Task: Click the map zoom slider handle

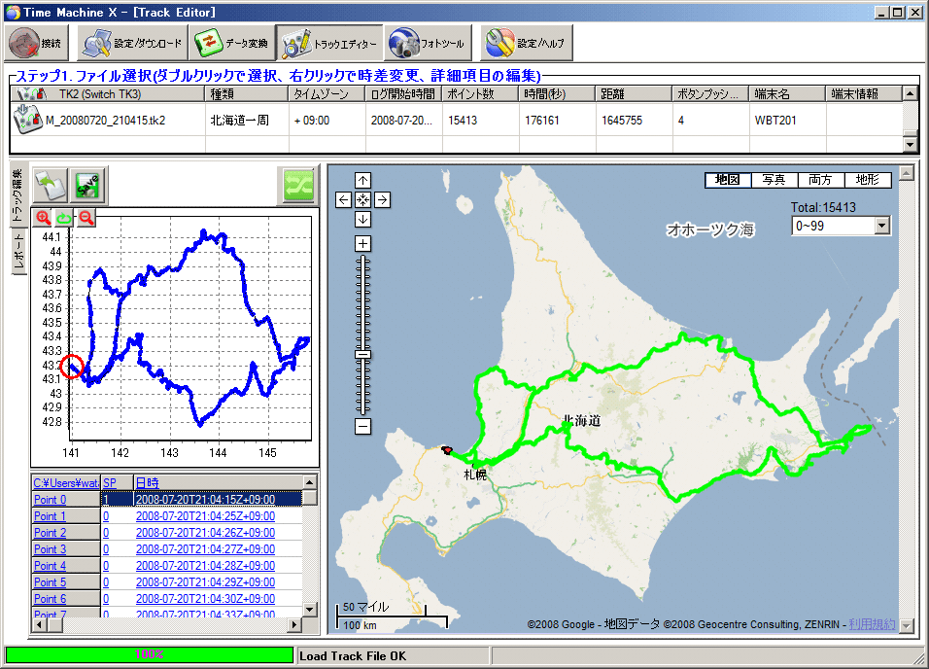Action: coord(363,355)
